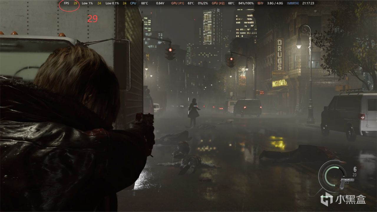Click the value 24 beside Low 0.1%
The height and width of the screenshot is (212, 377).
click(125, 3)
